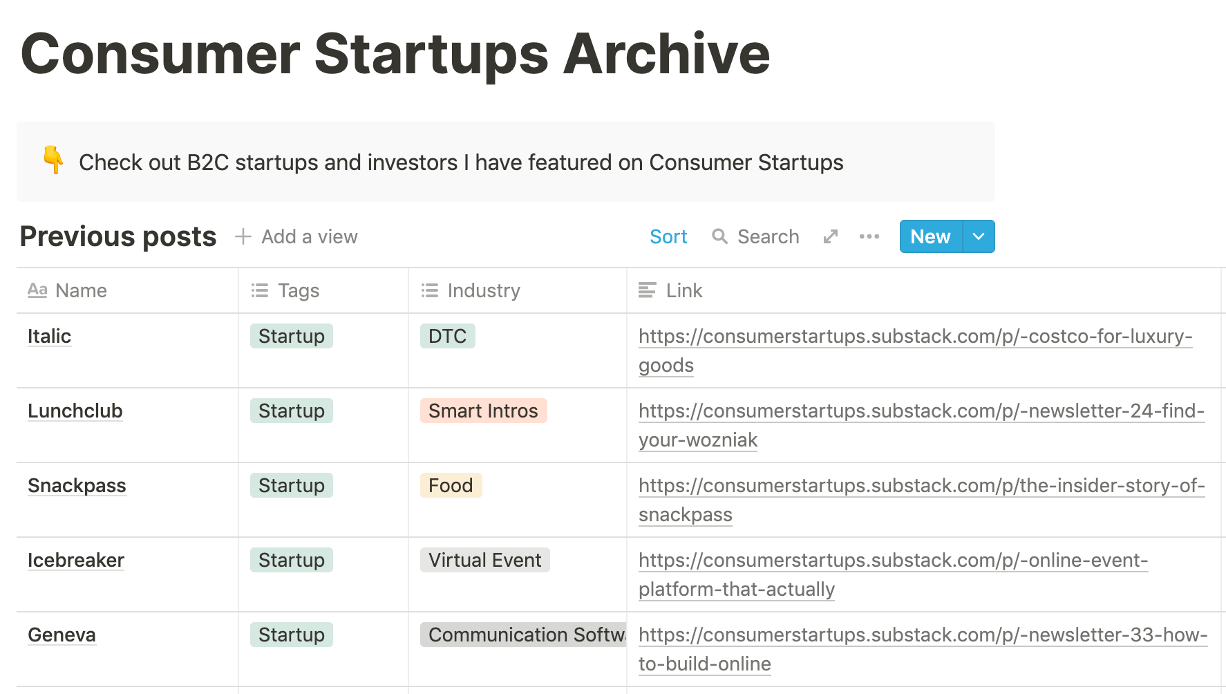Screen dimensions: 1226x694
Task: Click the Industry column list icon
Action: 430,290
